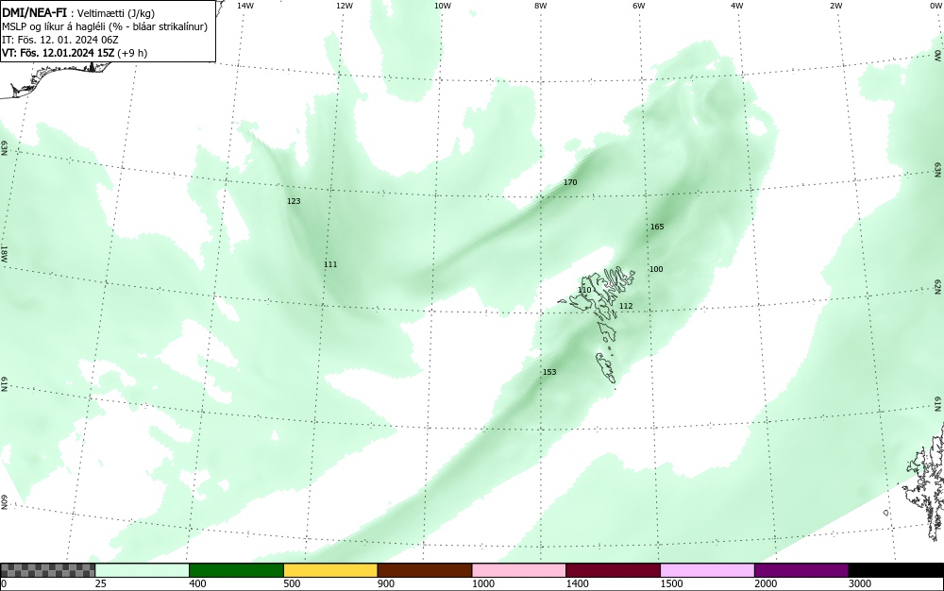This screenshot has width=944, height=591.
Task: Click the legend scale label 1400
Action: pyautogui.click(x=578, y=583)
